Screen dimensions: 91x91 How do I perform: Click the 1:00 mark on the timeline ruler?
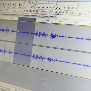click(x=47, y=21)
